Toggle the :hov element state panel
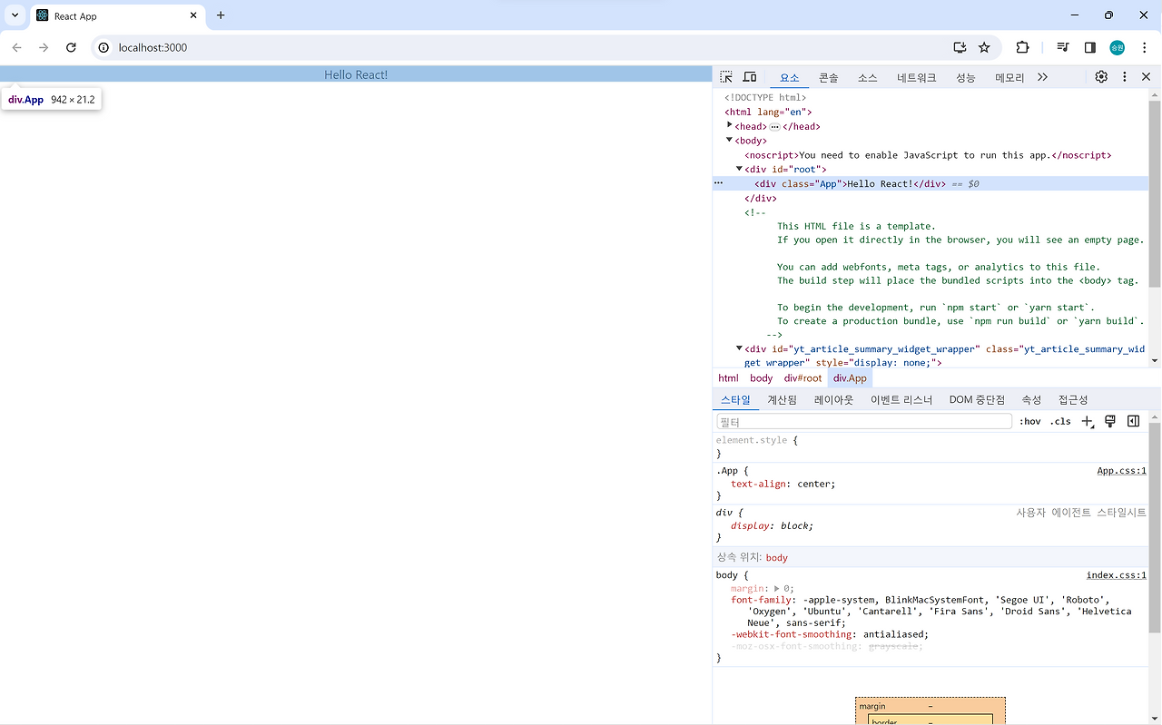The height and width of the screenshot is (725, 1162). click(1029, 421)
